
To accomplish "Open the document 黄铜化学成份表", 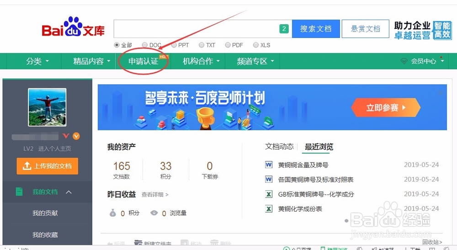I will click(x=300, y=208).
